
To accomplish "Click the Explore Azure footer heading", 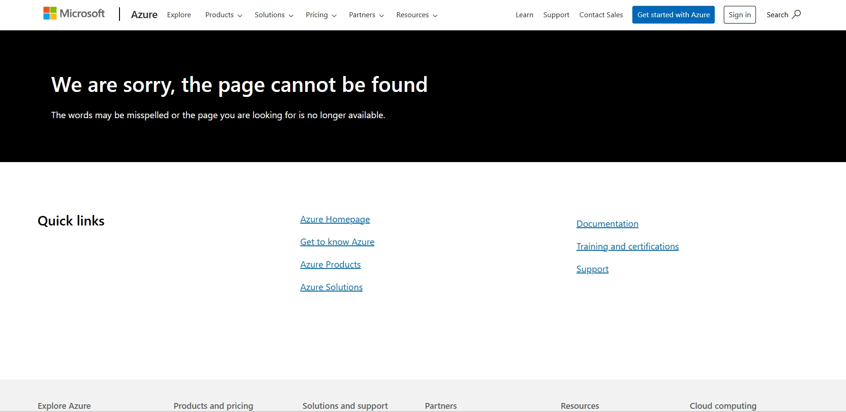I will pyautogui.click(x=64, y=406).
